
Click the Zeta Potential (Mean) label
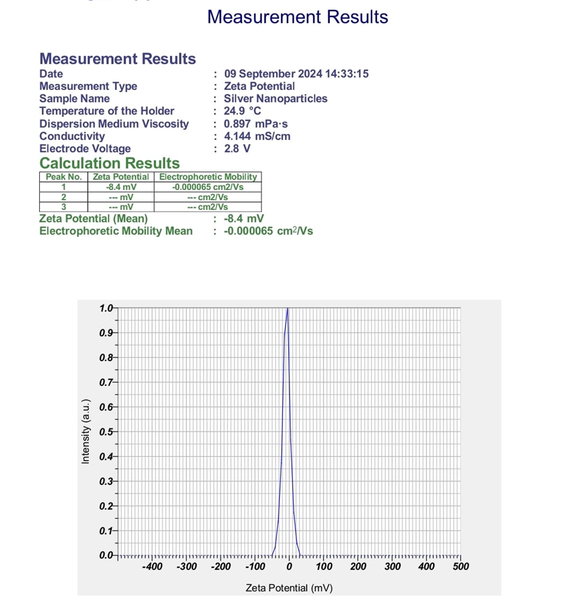tap(94, 219)
